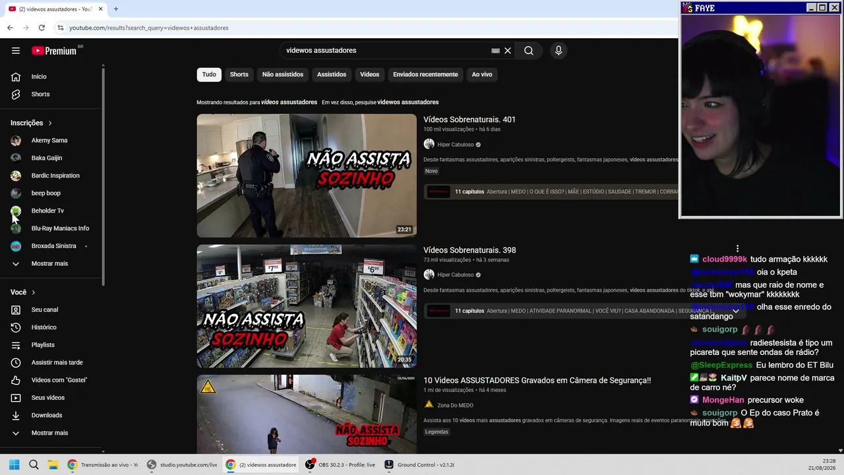Open Blu-Ray Maniacs Info channel avatar
The image size is (844, 475).
pyautogui.click(x=16, y=228)
